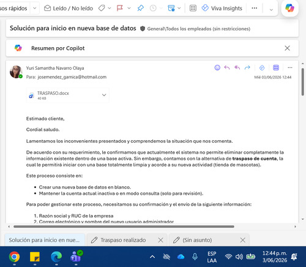
Task: Close the (Sin asunto) tab
Action: coord(243,240)
